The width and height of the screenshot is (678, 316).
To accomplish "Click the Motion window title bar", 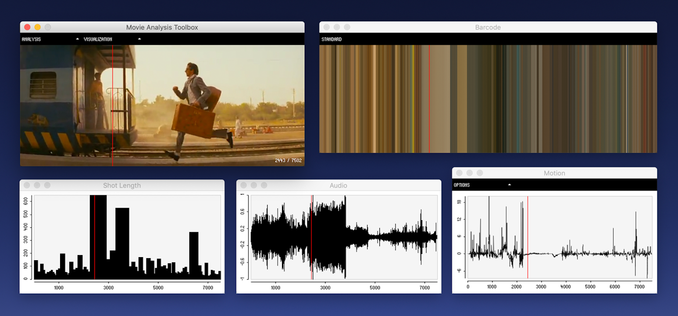I will click(554, 173).
